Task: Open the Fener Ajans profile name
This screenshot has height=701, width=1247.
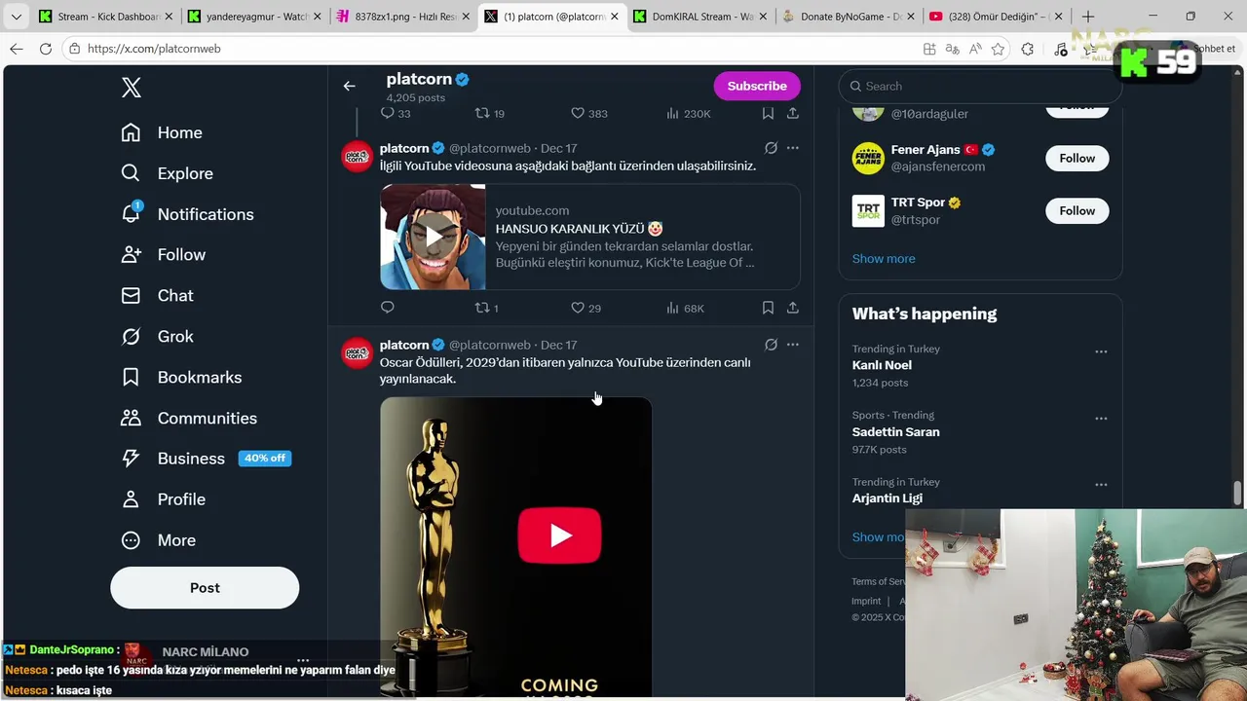Action: (926, 150)
